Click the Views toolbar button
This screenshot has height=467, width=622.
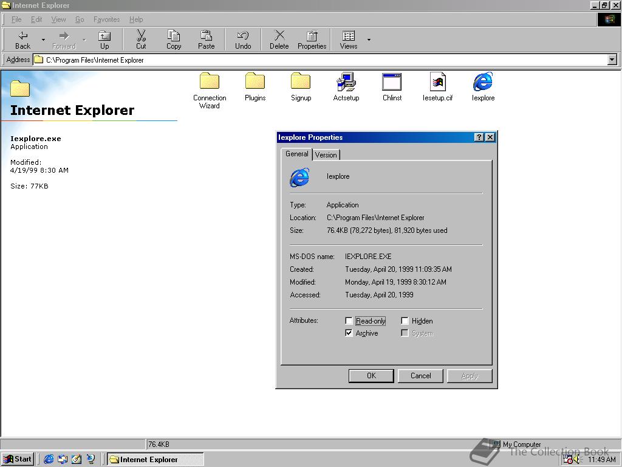(348, 40)
